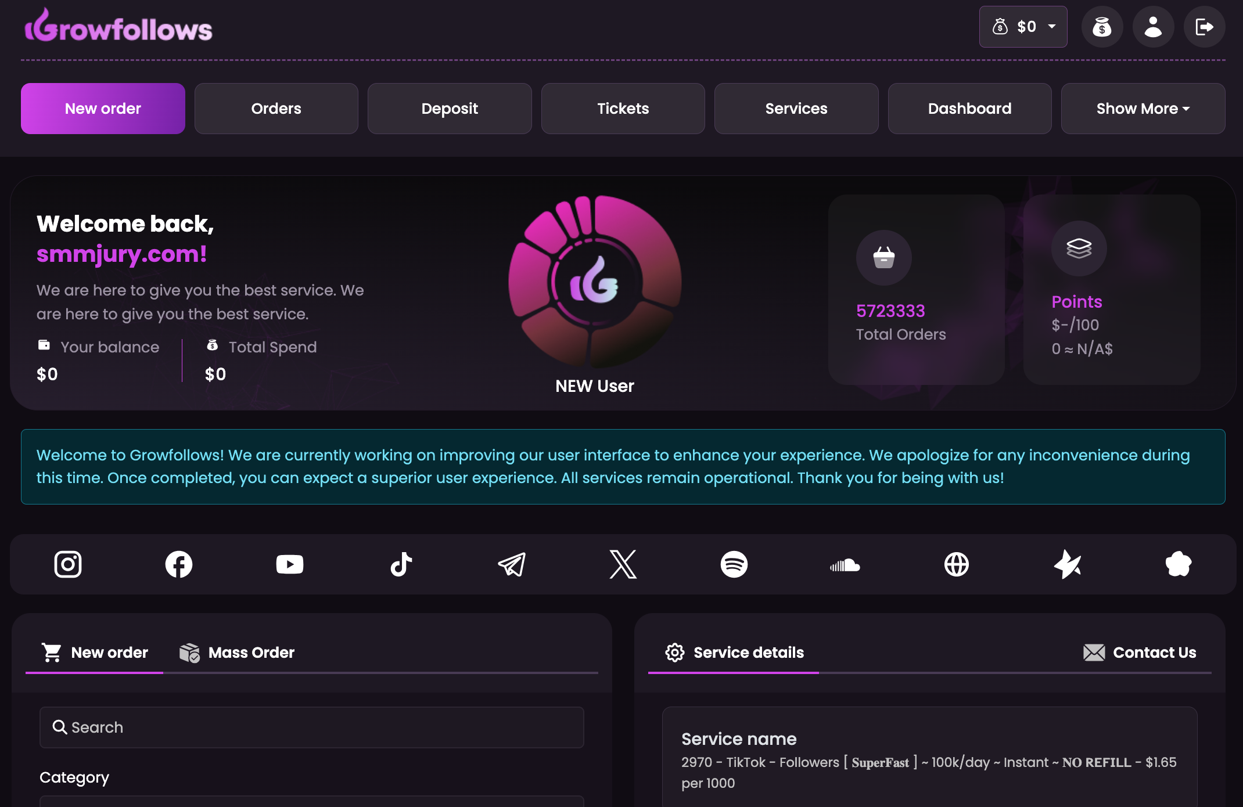Filter services by Facebook icon
The image size is (1243, 807).
pos(179,564)
